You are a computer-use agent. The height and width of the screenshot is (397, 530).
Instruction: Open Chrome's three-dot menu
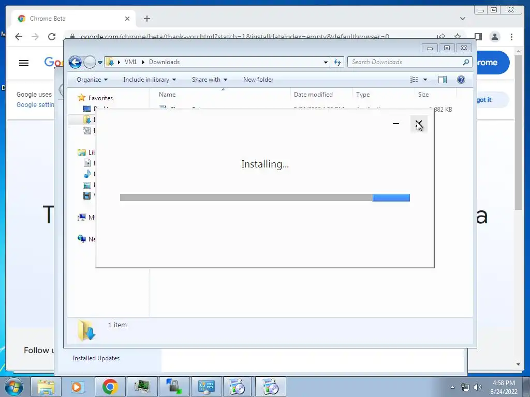[x=511, y=37]
